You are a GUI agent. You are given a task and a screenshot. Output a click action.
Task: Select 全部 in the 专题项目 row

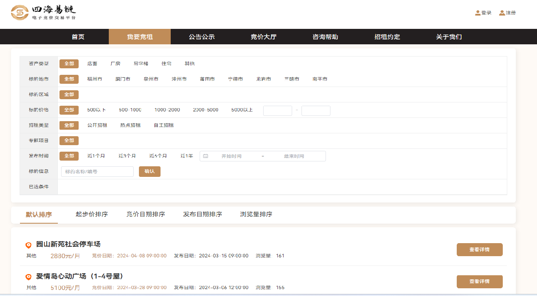tap(69, 141)
